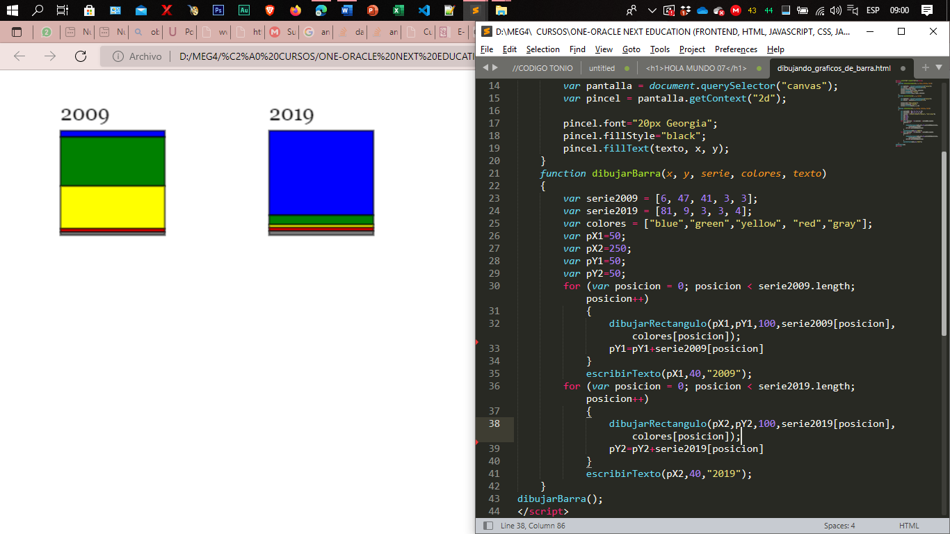Click the OneDrive tray icon
This screenshot has height=534, width=950.
tap(702, 10)
